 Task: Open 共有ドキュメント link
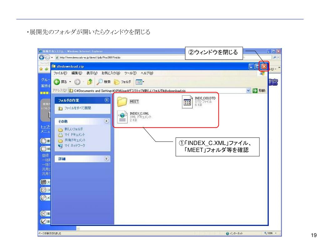(75, 140)
